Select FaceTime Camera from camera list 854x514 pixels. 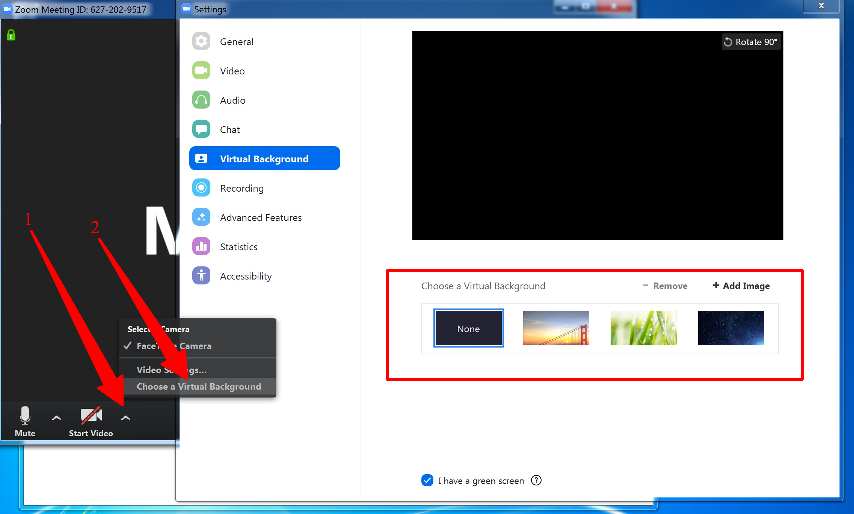pyautogui.click(x=174, y=346)
